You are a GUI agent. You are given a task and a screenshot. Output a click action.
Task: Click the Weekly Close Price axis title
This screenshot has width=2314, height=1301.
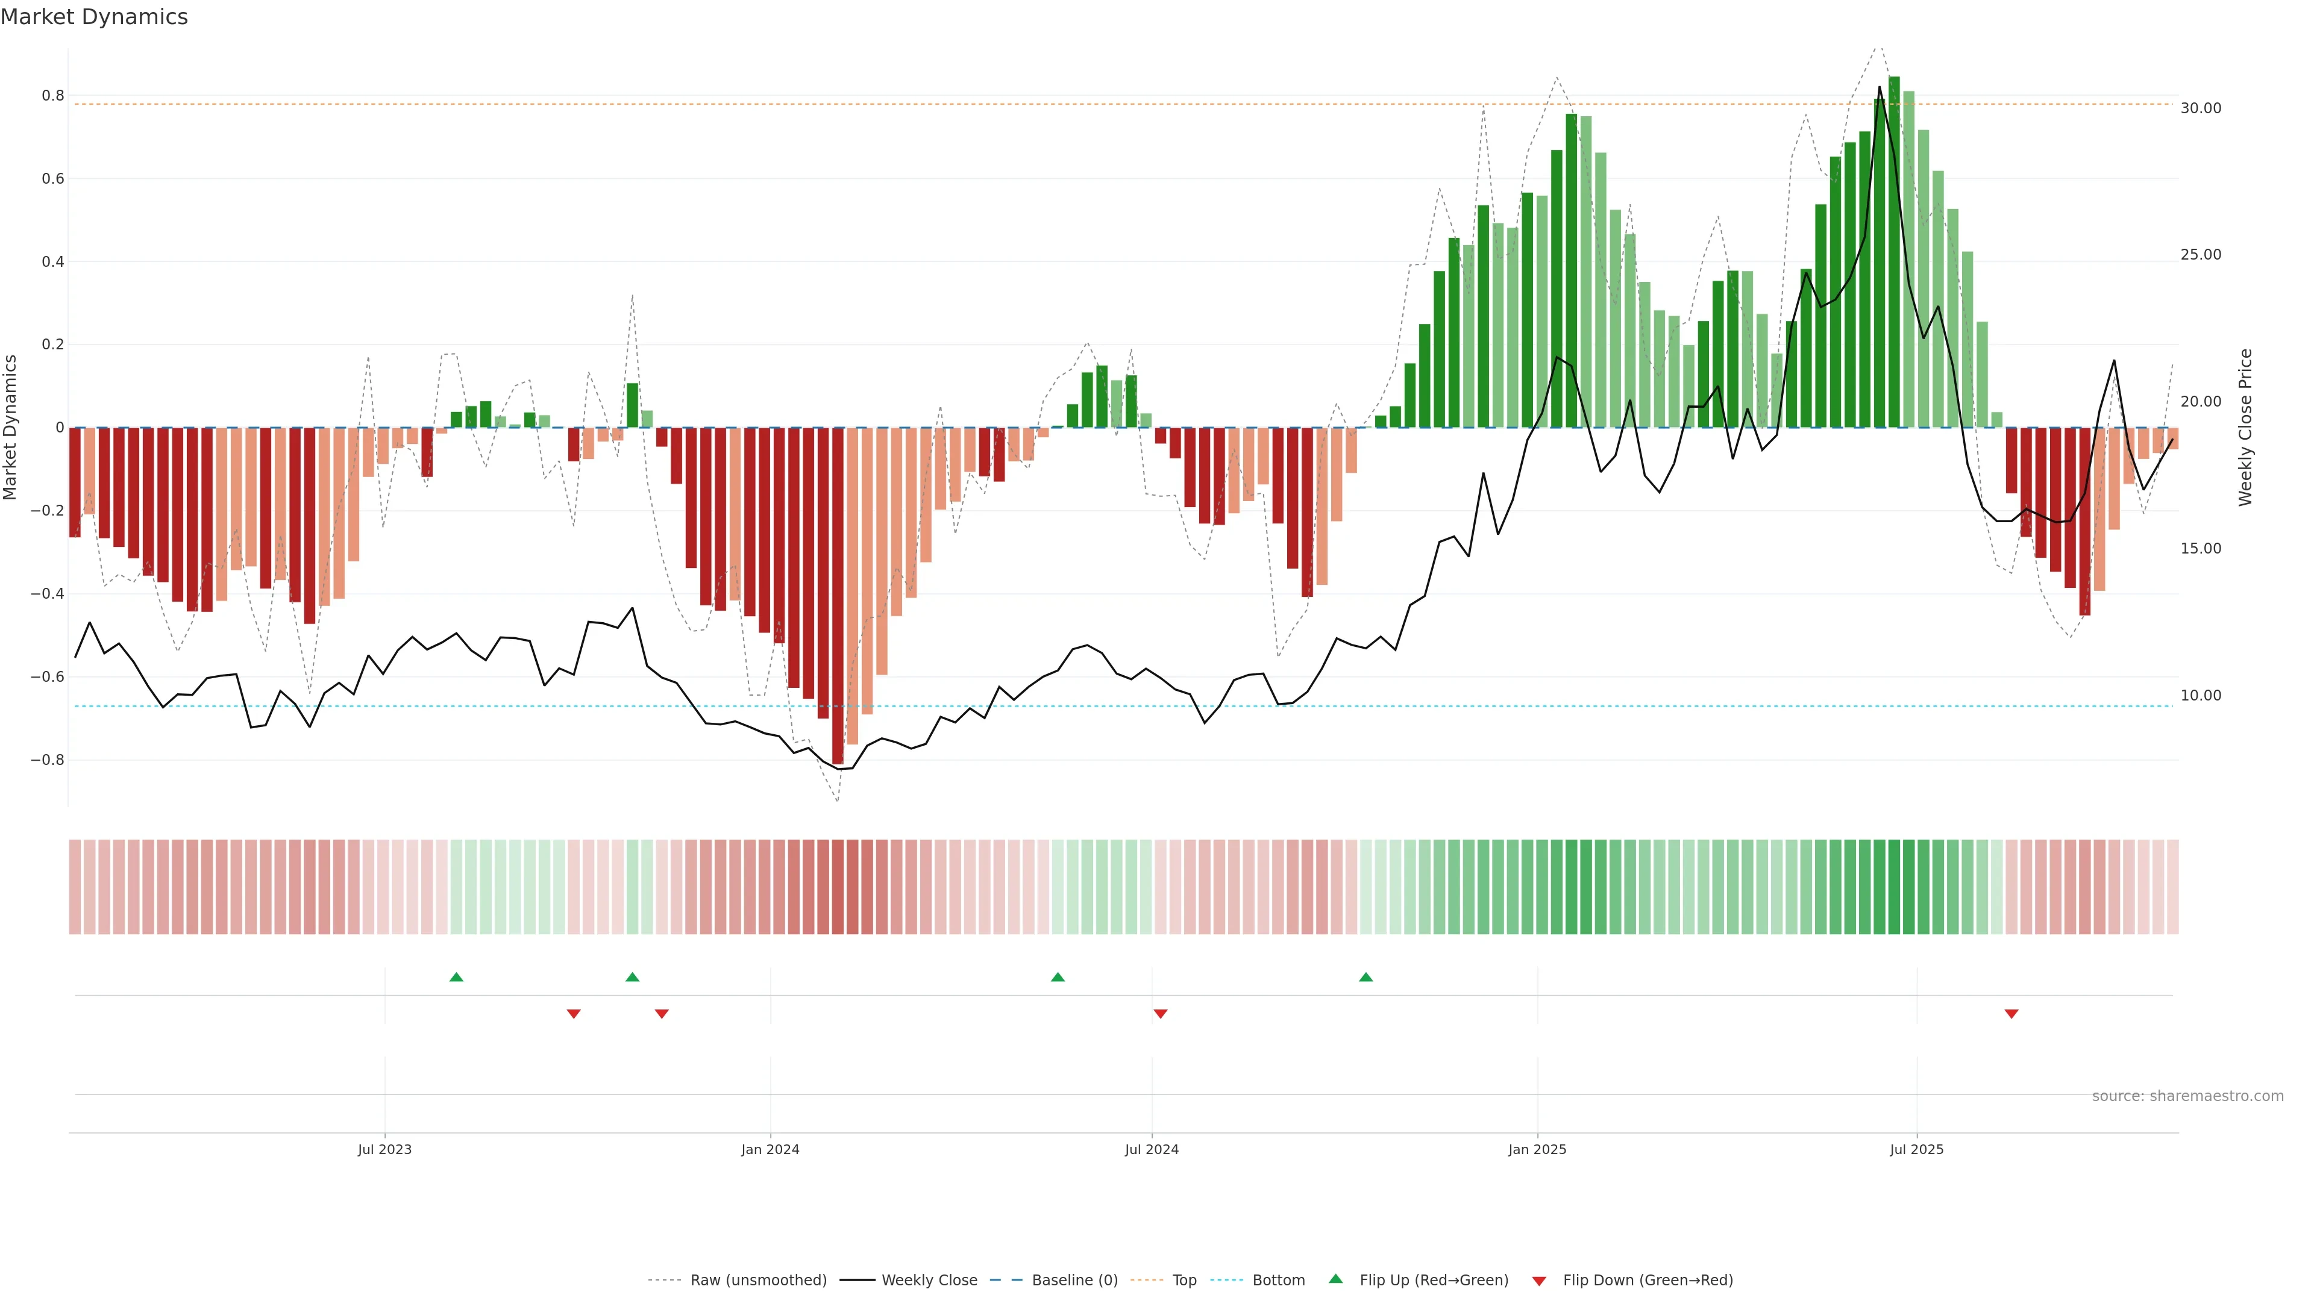pos(2245,428)
